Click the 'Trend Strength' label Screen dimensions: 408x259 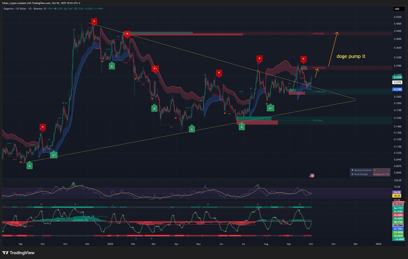coord(361,174)
